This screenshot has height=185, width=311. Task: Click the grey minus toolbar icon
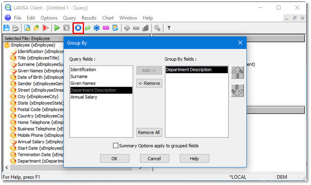136,28
